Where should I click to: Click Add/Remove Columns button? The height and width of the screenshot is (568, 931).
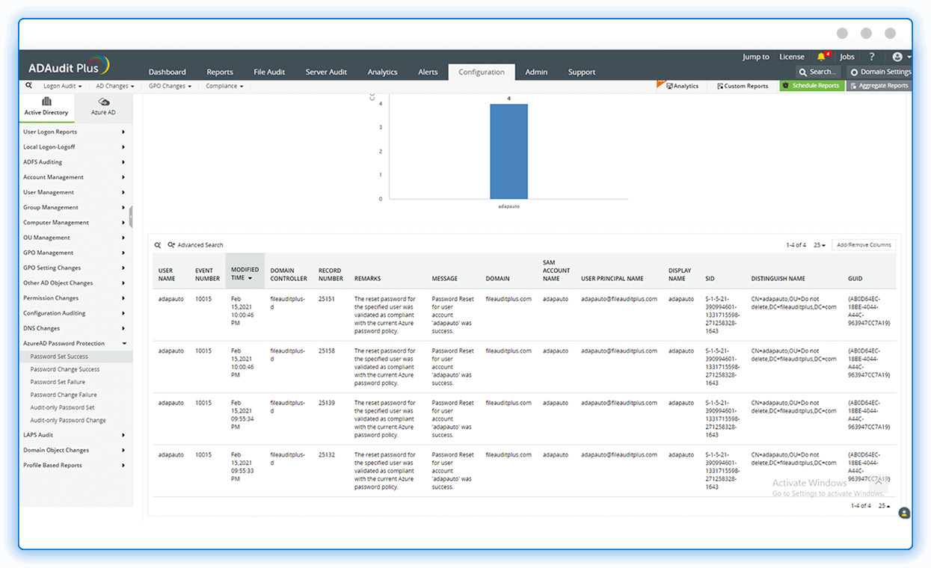point(864,244)
